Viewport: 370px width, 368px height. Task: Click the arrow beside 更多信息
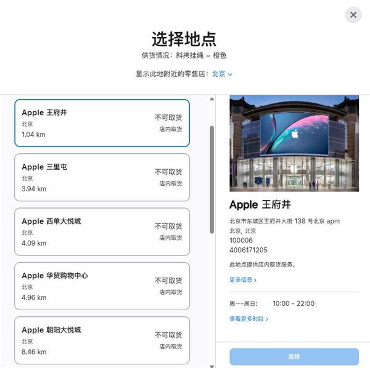point(255,280)
